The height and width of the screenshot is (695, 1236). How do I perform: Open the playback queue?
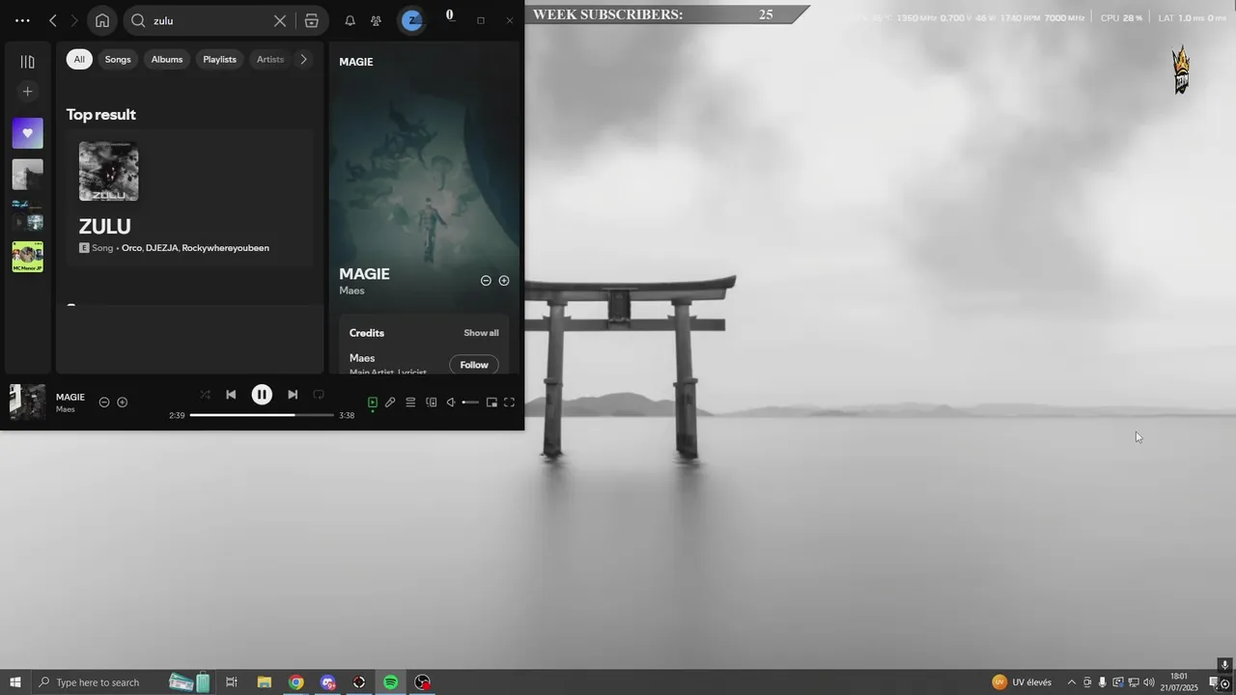pyautogui.click(x=410, y=403)
